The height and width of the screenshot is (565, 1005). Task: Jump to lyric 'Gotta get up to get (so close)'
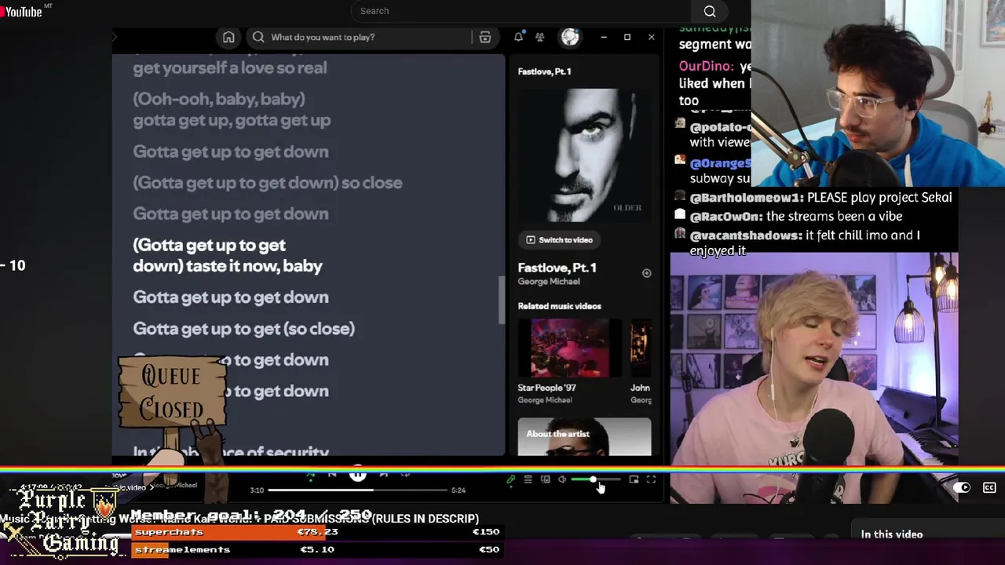click(x=243, y=329)
